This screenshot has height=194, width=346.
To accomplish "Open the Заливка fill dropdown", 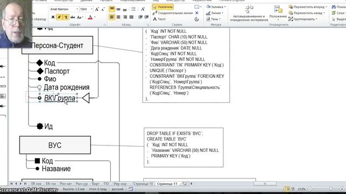I will pos(216,7).
